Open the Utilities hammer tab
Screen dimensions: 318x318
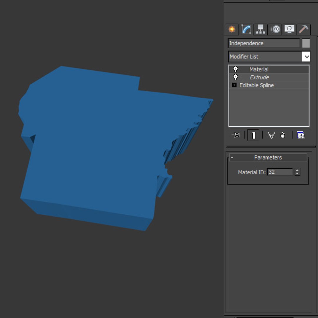[x=303, y=29]
